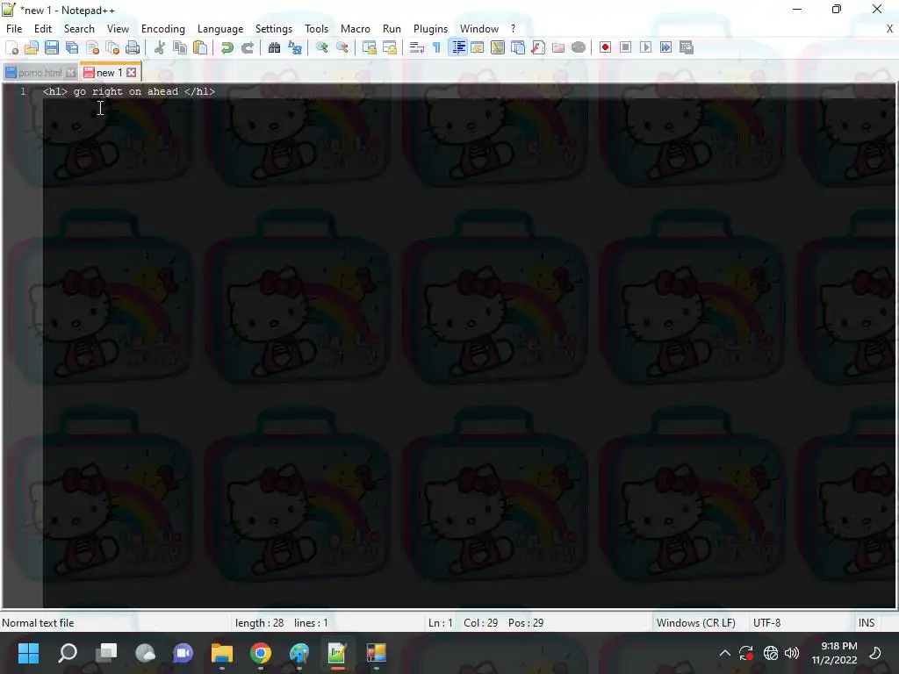Undo the last edit with green arrow
Screen dimensions: 899x674
click(227, 47)
